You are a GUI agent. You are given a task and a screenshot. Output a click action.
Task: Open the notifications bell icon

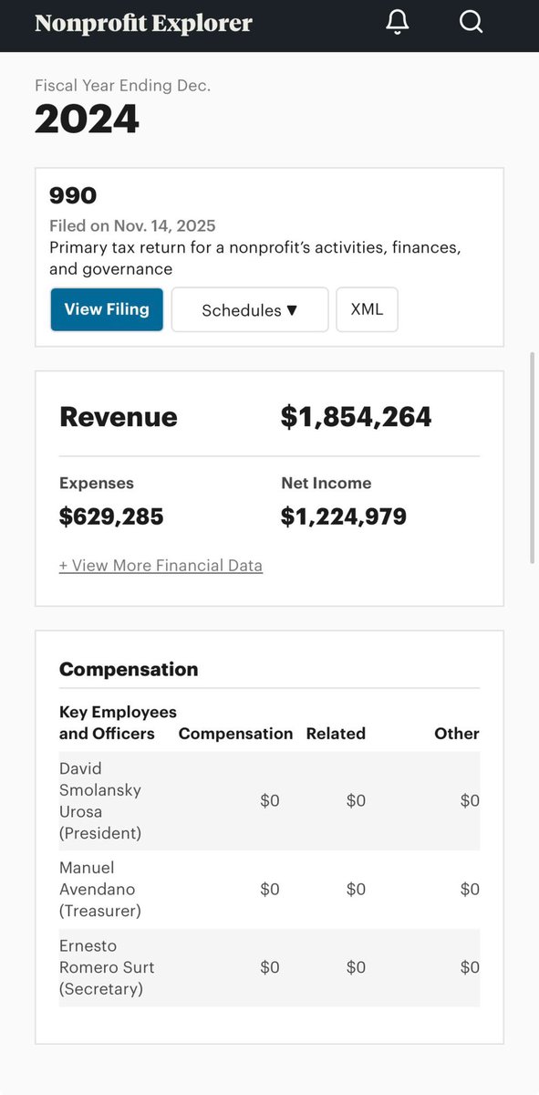[x=398, y=23]
